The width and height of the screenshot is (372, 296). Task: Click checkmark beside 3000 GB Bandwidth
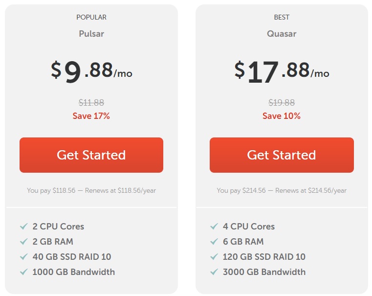pyautogui.click(x=214, y=272)
